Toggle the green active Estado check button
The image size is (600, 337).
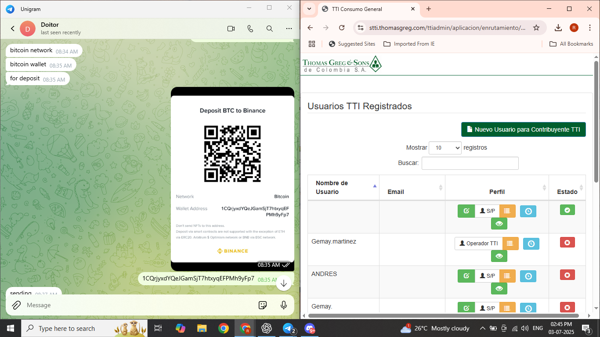click(x=567, y=210)
